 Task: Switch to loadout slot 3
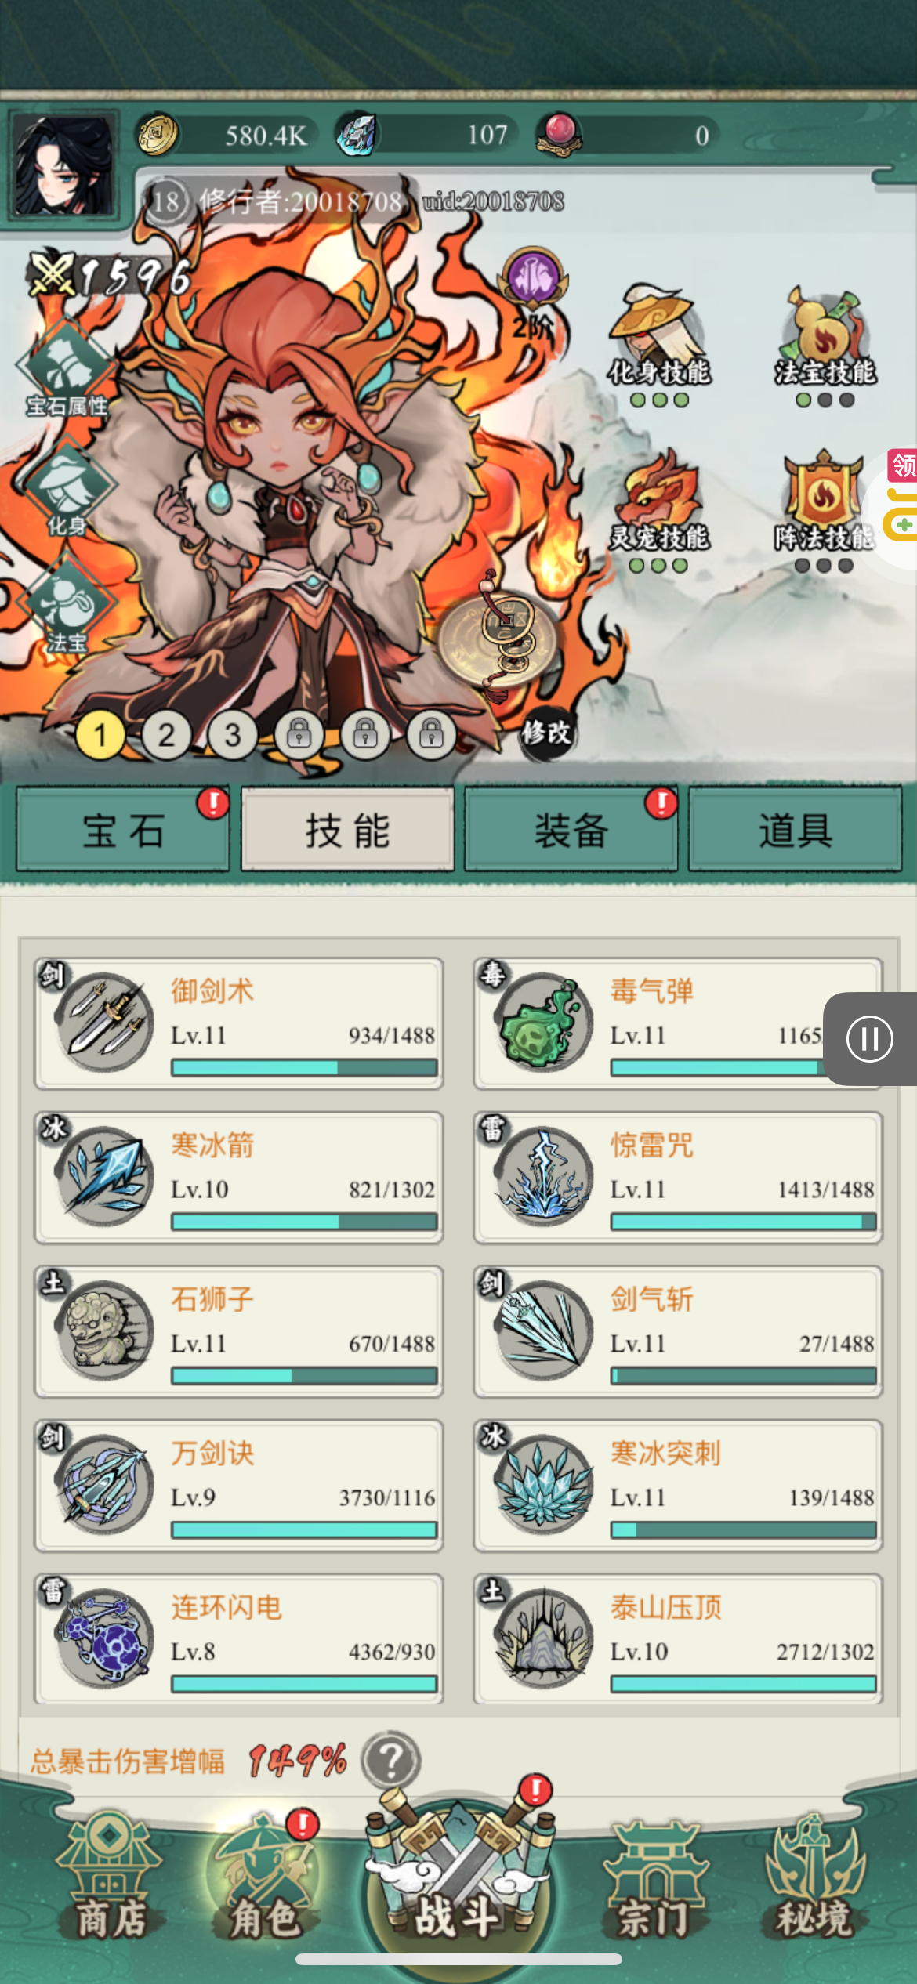[233, 735]
